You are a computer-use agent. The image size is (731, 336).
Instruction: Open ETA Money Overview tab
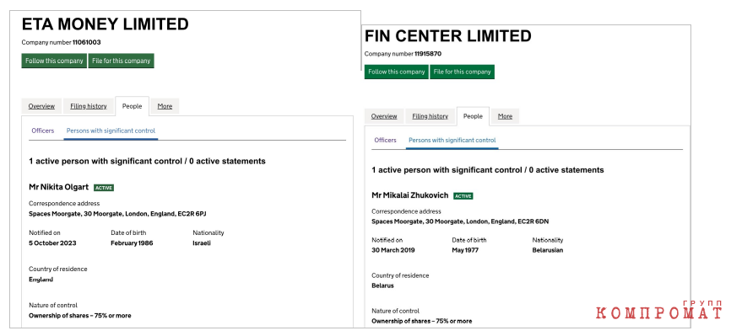41,106
